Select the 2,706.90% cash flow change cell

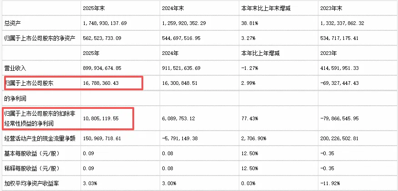pos(253,138)
